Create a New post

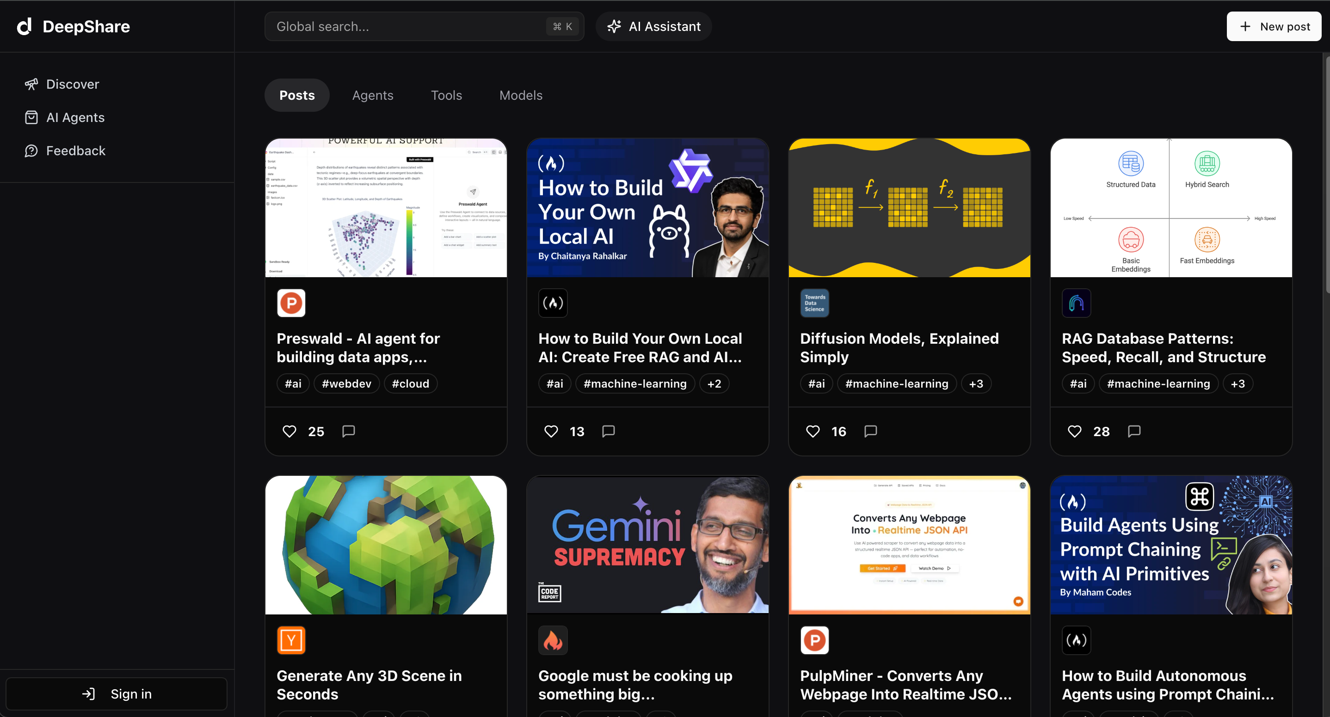point(1274,26)
